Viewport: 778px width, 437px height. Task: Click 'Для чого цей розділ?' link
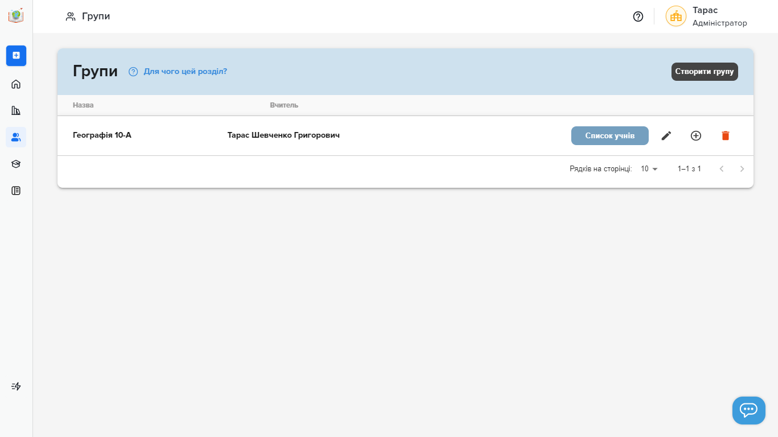[185, 72]
